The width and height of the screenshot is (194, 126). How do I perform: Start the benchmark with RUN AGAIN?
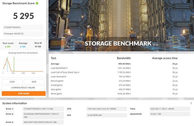coord(23,94)
